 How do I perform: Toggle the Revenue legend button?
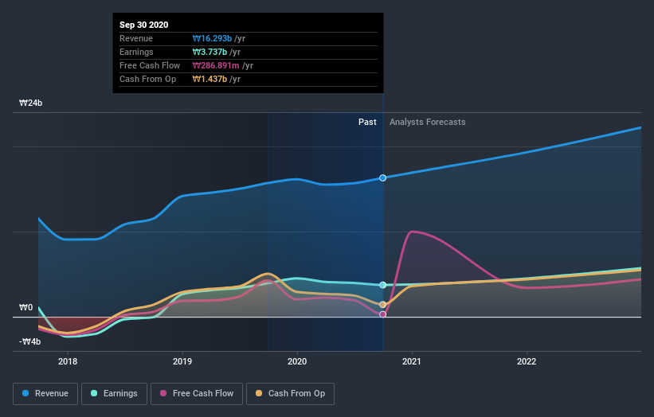(45, 394)
